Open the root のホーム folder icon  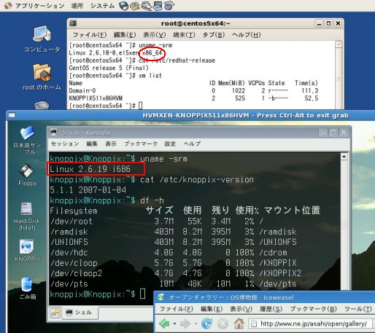coord(42,77)
